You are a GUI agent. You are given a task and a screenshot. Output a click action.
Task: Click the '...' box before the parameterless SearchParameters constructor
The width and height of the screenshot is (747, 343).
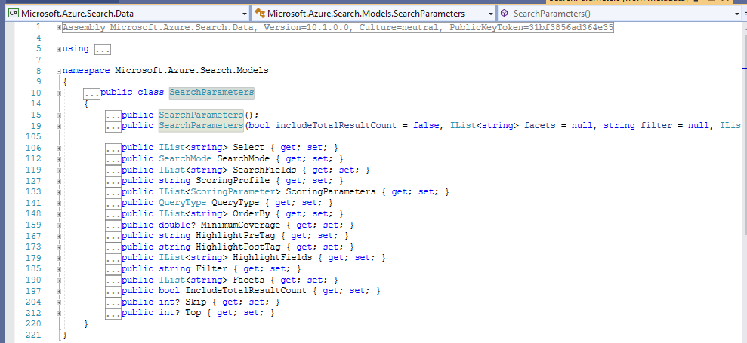[113, 115]
